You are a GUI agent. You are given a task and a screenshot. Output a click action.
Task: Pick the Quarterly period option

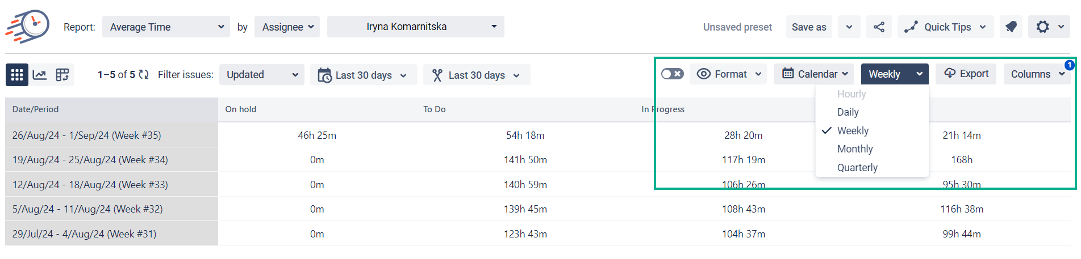857,168
